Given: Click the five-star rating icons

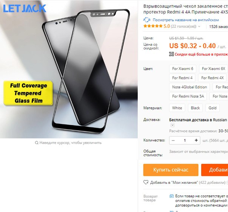Looking at the screenshot, I should click(153, 26).
